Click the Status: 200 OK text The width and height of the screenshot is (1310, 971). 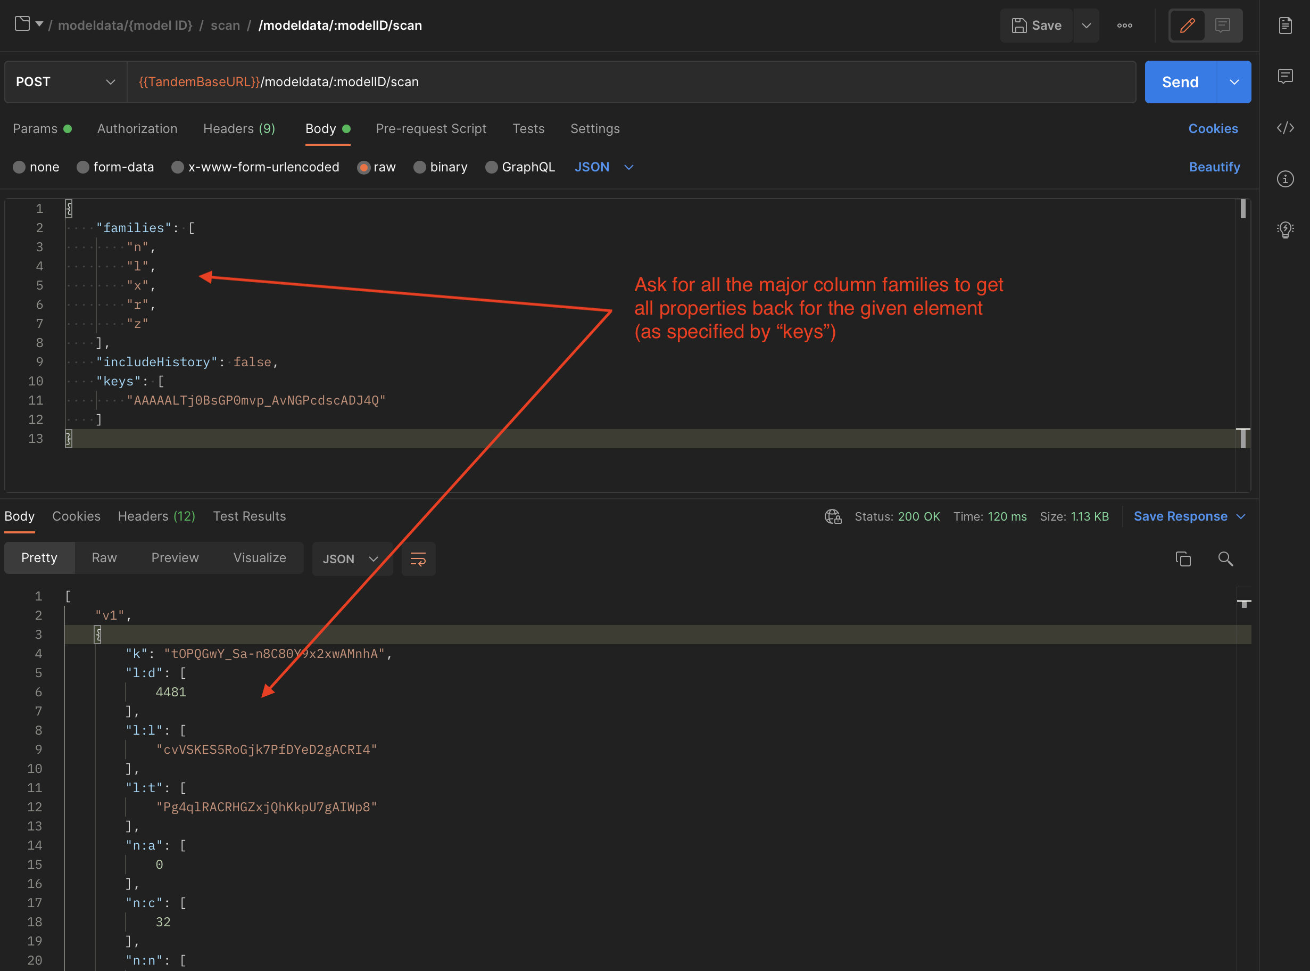pos(897,516)
